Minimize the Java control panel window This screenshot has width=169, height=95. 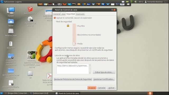(x=112, y=10)
